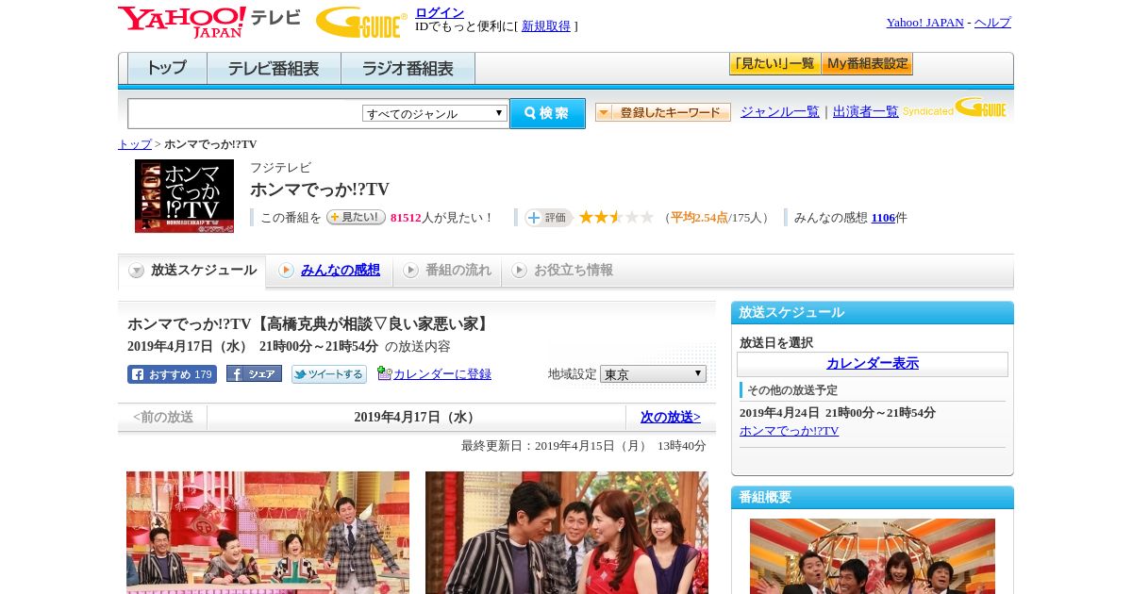Image resolution: width=1132 pixels, height=594 pixels.
Task: Click the 最終更新日 timestamp text
Action: [584, 446]
